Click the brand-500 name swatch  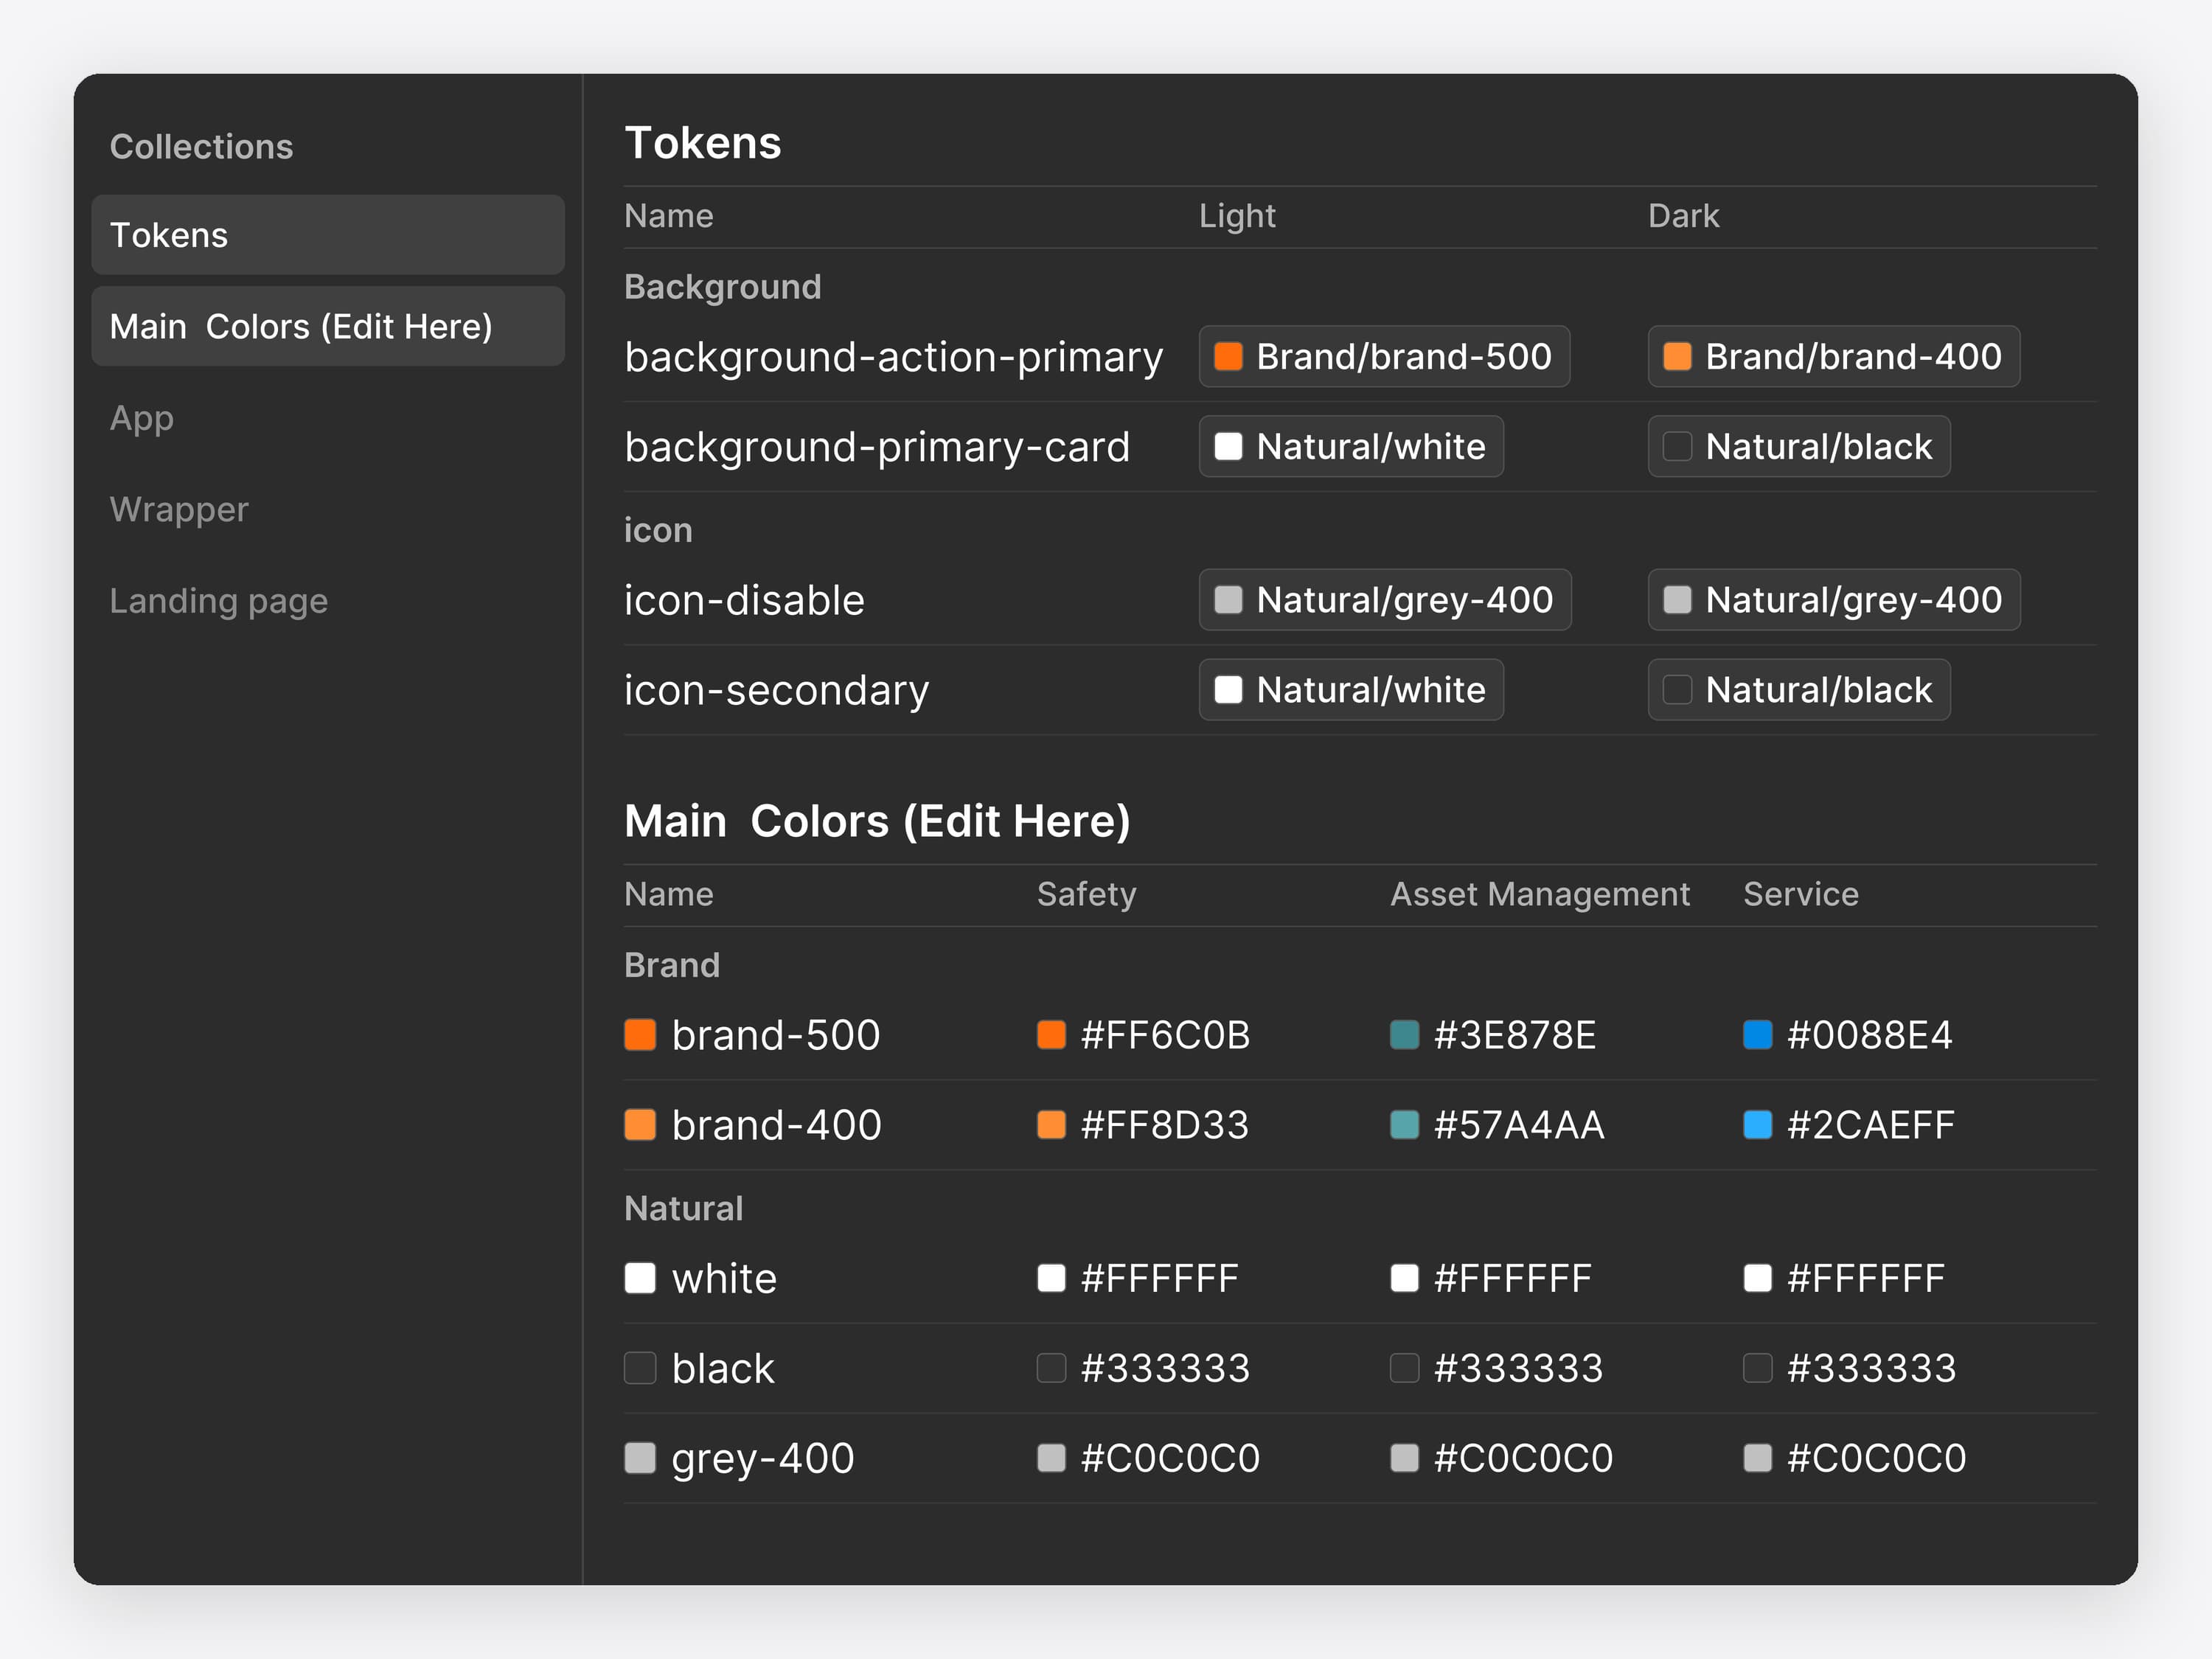pos(640,1035)
